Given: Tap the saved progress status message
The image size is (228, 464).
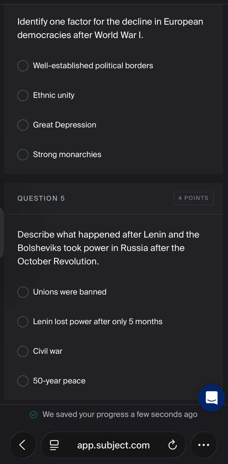Looking at the screenshot, I should [x=120, y=414].
